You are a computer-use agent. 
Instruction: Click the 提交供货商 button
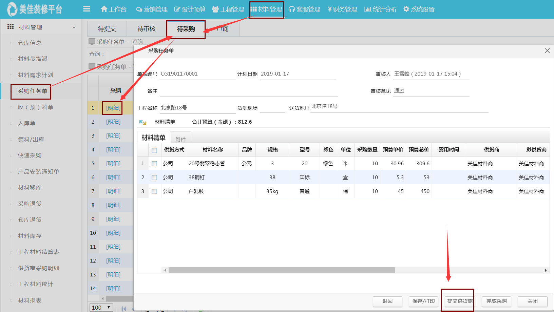tap(459, 301)
